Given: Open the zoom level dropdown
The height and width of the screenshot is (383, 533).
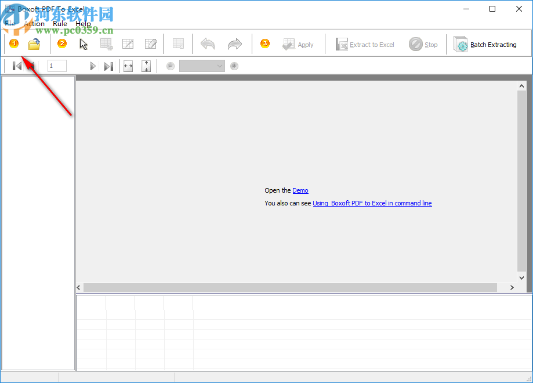Looking at the screenshot, I should [201, 66].
